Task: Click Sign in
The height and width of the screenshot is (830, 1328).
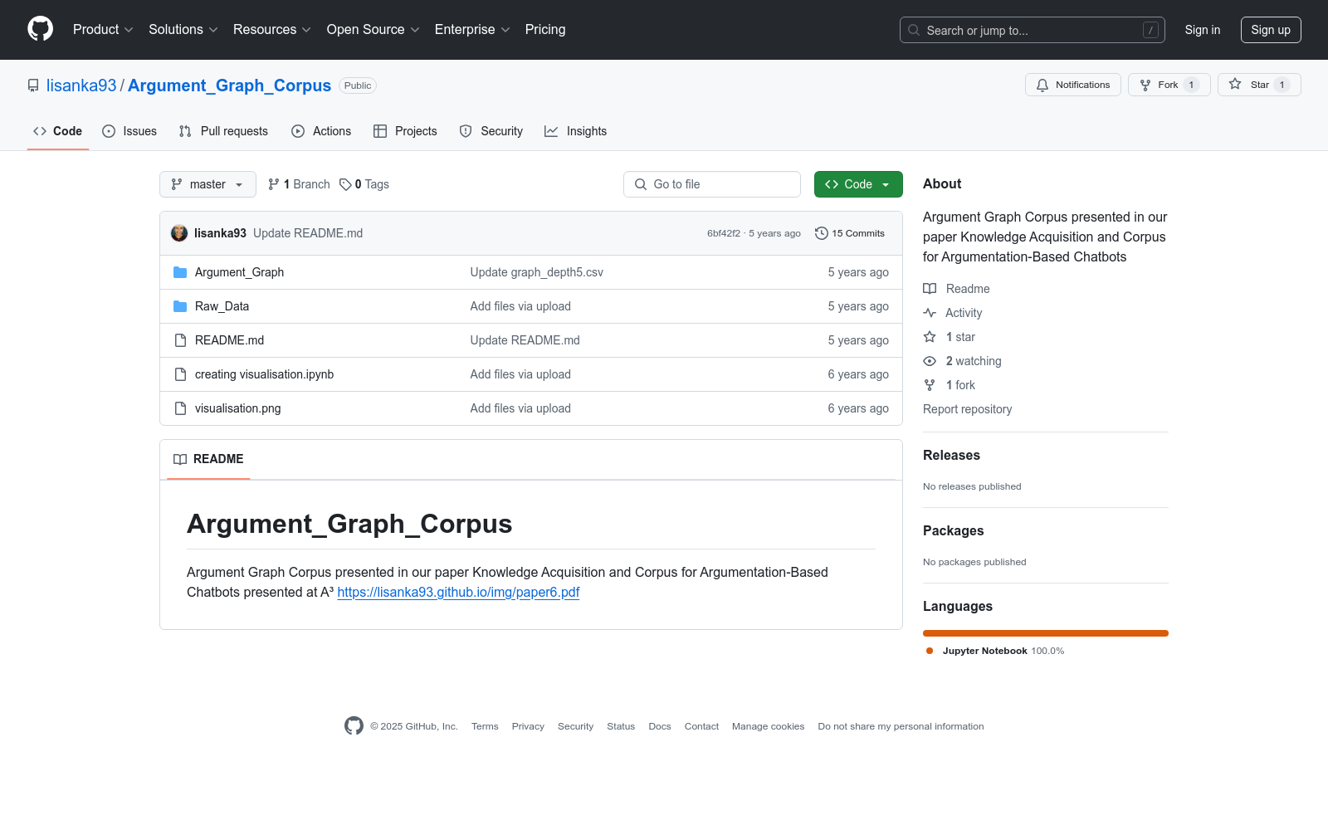Action: pyautogui.click(x=1203, y=30)
